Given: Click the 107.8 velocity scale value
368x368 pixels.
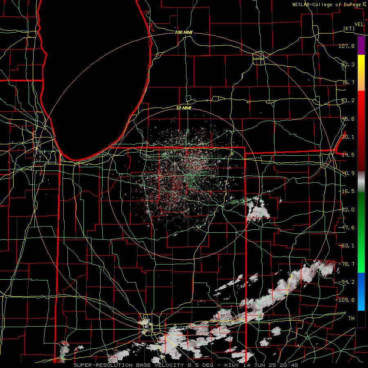Looking at the screenshot, I should click(x=346, y=46).
